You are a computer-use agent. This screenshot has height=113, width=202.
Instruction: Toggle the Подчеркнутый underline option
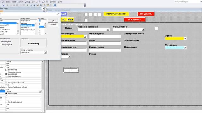6,45
